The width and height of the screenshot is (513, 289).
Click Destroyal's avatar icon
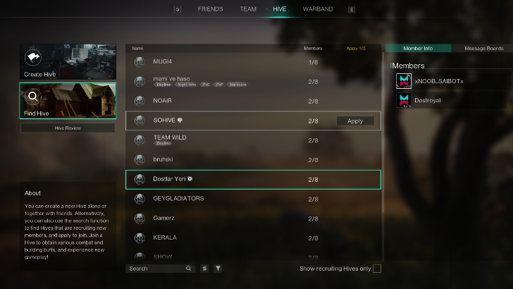404,100
